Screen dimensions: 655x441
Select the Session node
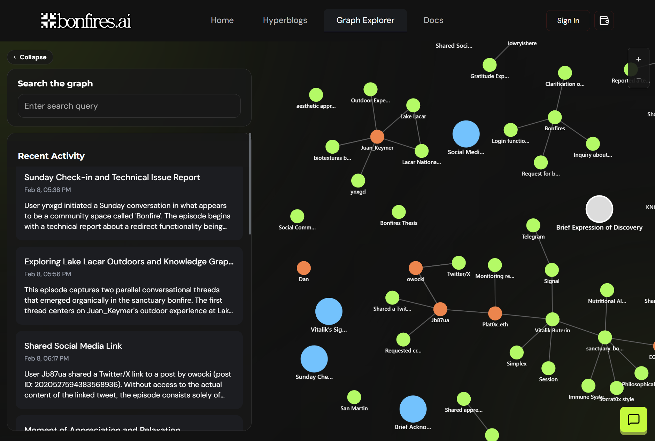click(x=548, y=369)
